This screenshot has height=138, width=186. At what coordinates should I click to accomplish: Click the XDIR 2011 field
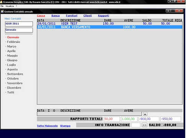19,24
